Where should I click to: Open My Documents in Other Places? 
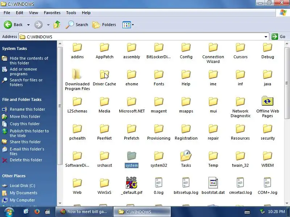pyautogui.click(x=24, y=193)
